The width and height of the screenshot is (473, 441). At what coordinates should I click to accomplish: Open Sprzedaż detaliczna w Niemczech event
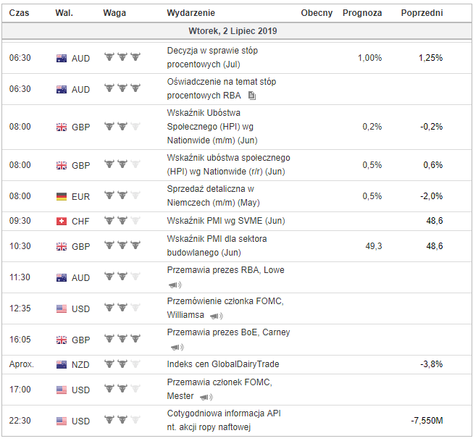coord(213,196)
